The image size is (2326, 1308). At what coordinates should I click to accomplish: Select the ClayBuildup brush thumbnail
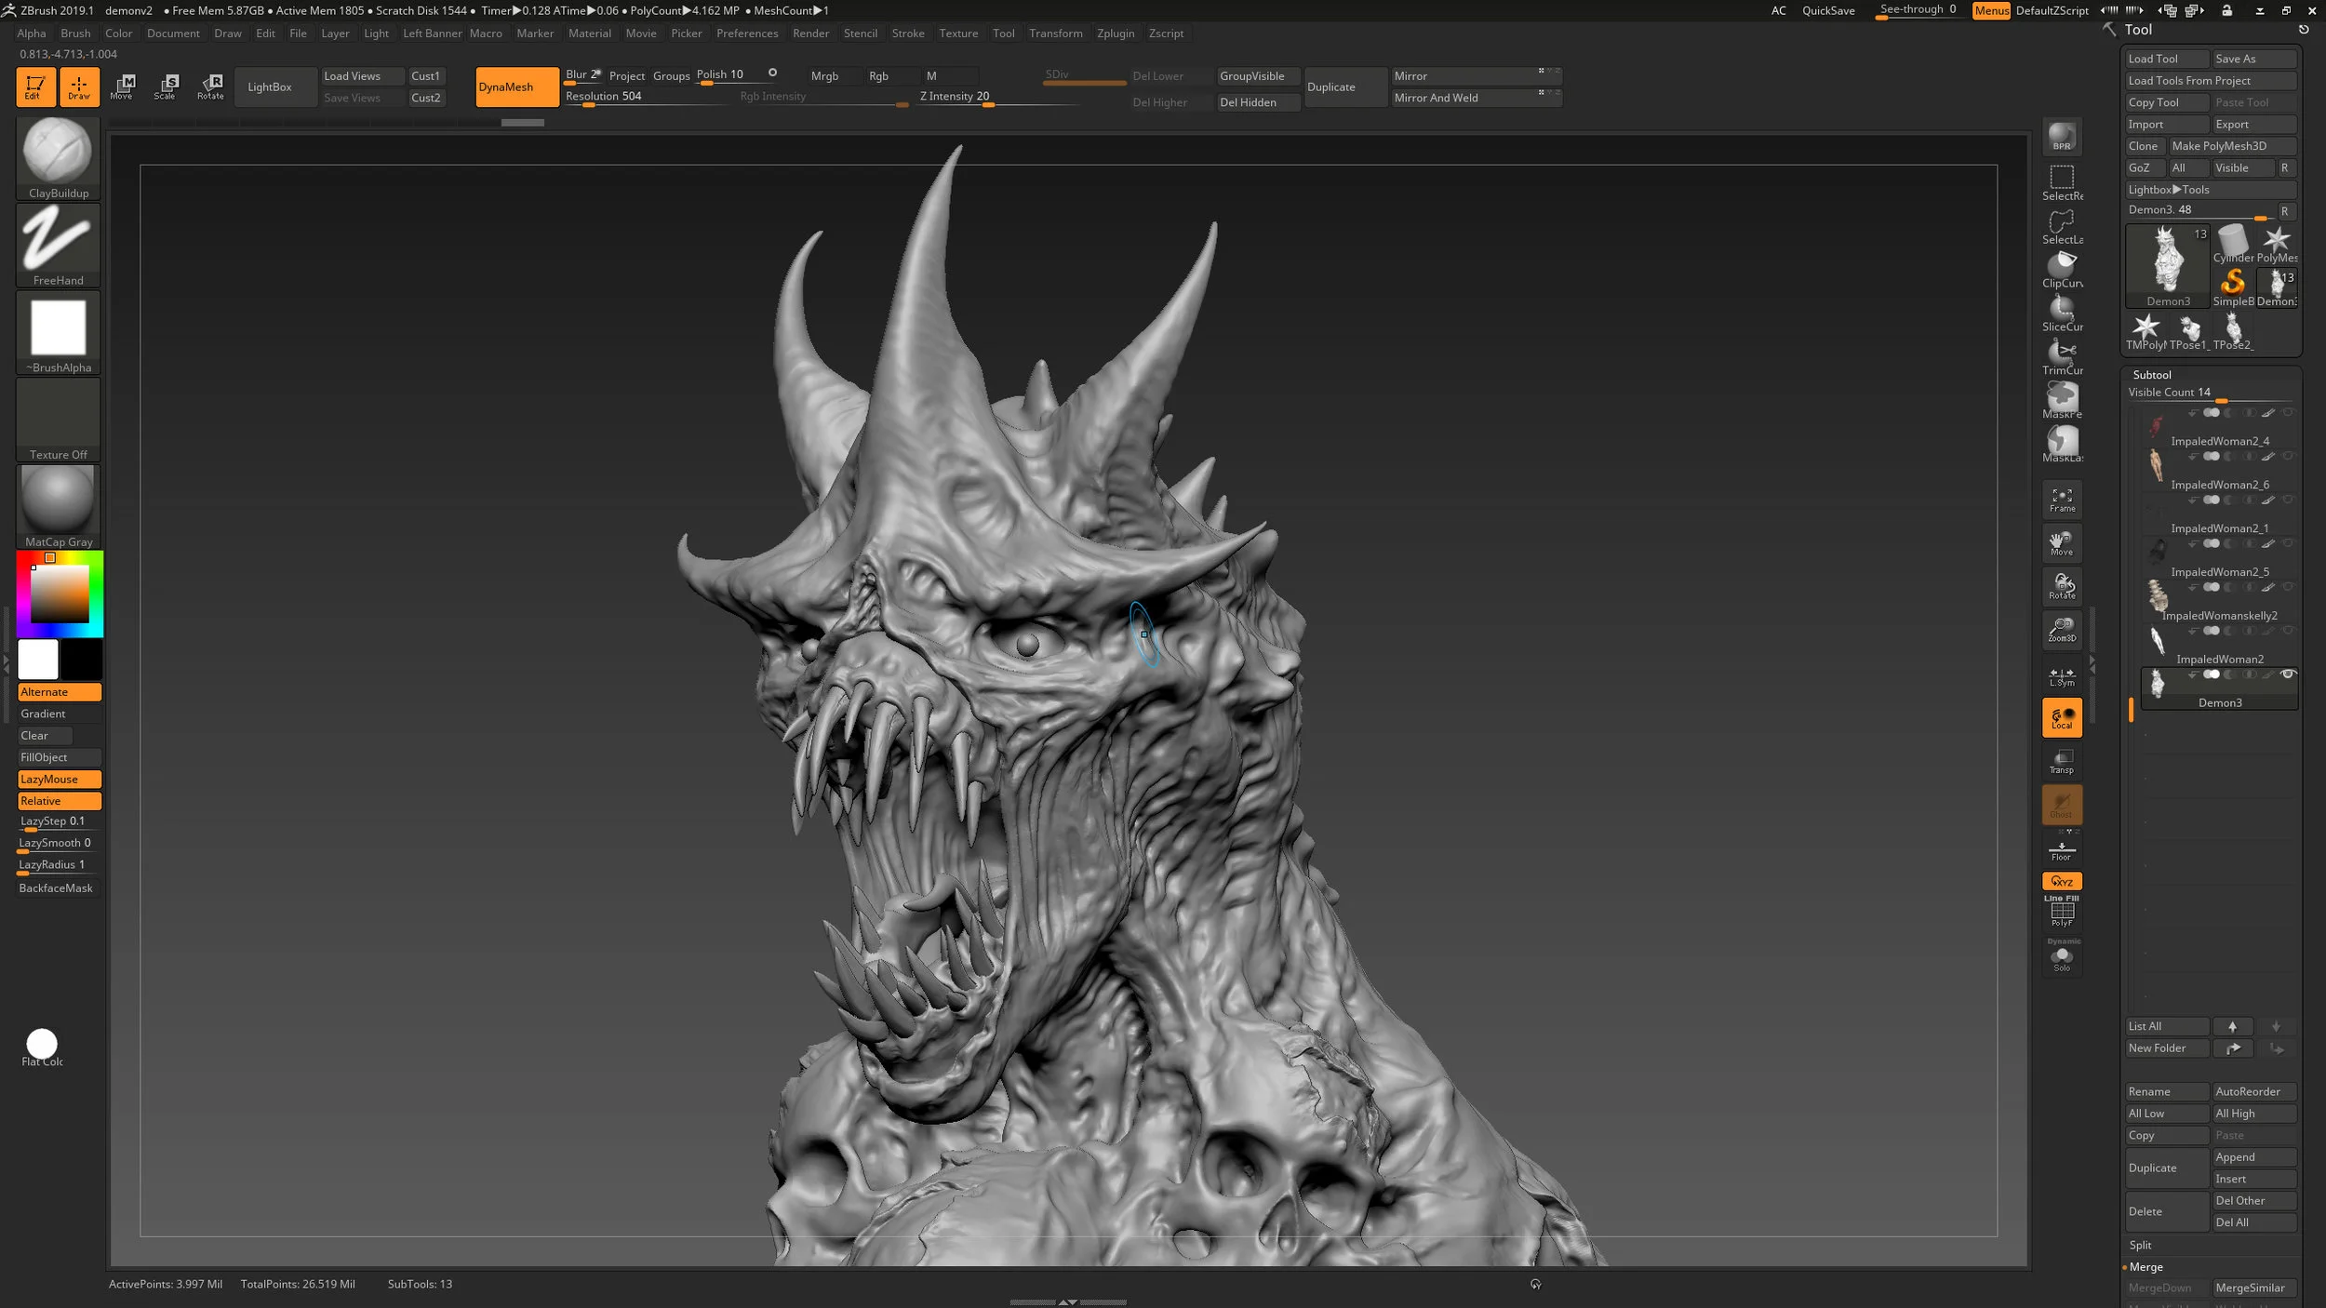[58, 152]
